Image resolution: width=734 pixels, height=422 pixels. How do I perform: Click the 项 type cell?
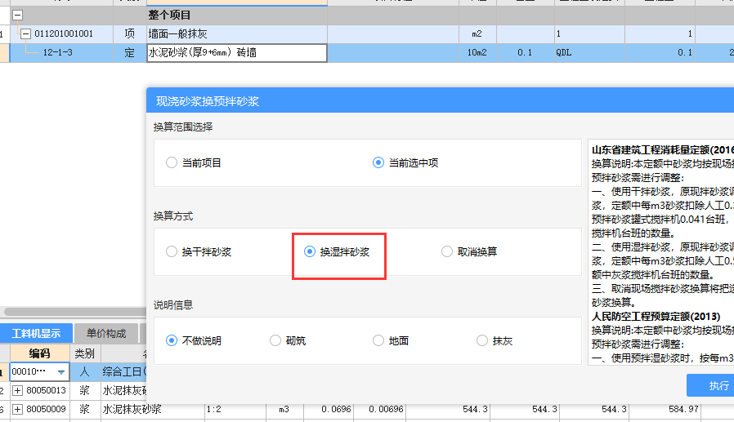130,33
